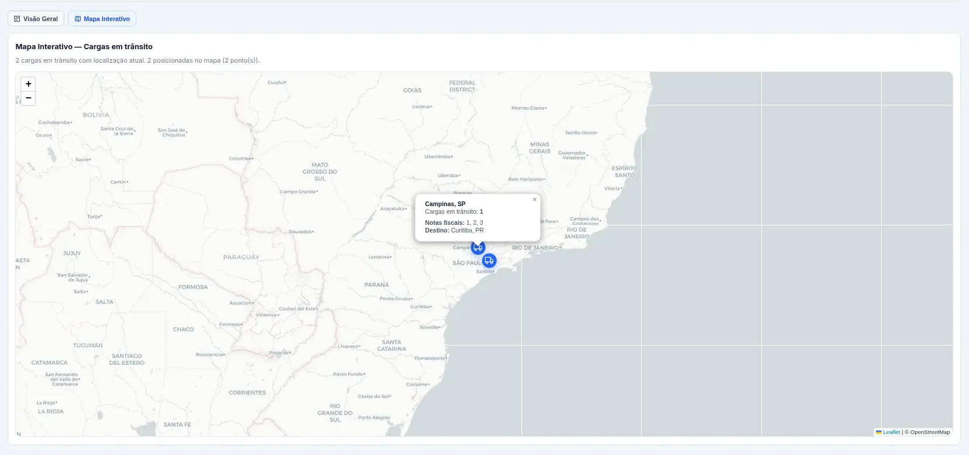Click the subtitle about 2 cargas em trânsito
The width and height of the screenshot is (969, 455).
[x=138, y=60]
